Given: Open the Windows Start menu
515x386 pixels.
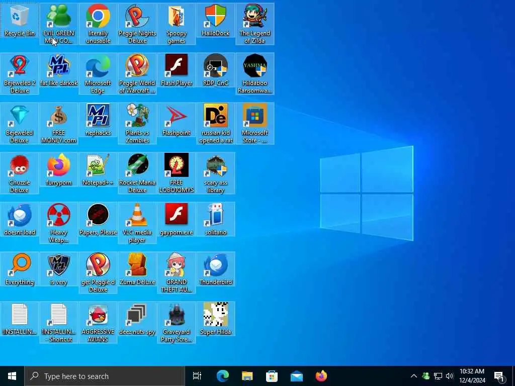Looking at the screenshot, I should point(12,376).
